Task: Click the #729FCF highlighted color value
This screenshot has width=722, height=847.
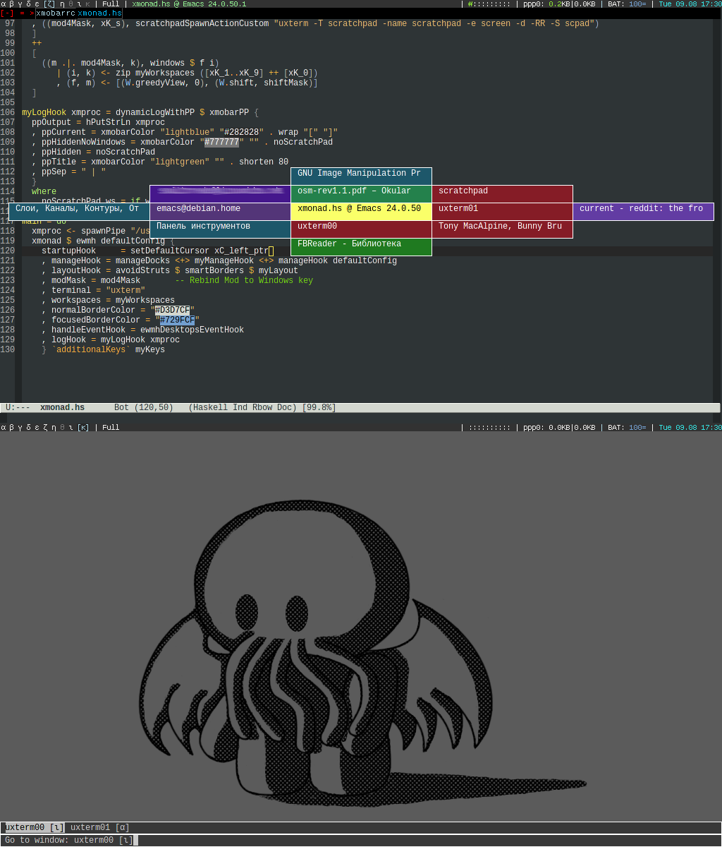Action: pyautogui.click(x=177, y=320)
